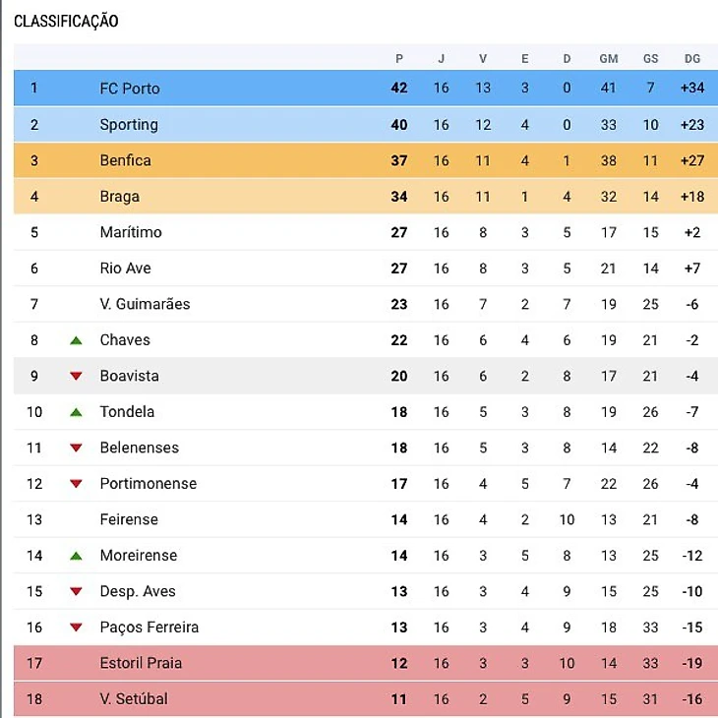Click the DG goal difference column header

[692, 59]
